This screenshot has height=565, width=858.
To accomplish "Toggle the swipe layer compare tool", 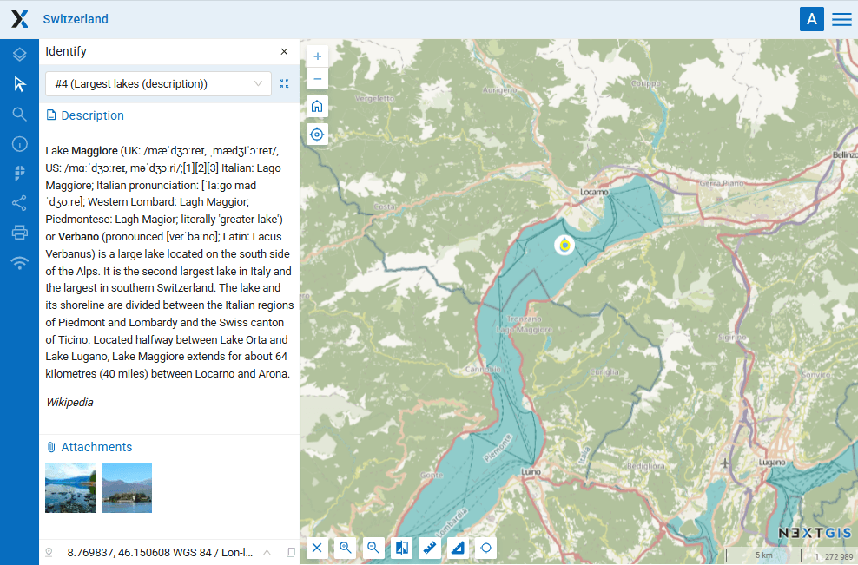I will 401,548.
